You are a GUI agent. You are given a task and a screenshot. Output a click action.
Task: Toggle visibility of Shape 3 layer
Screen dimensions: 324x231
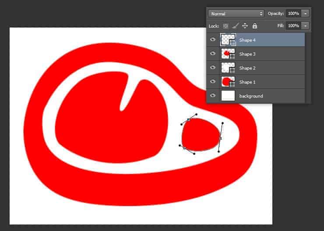click(x=213, y=54)
